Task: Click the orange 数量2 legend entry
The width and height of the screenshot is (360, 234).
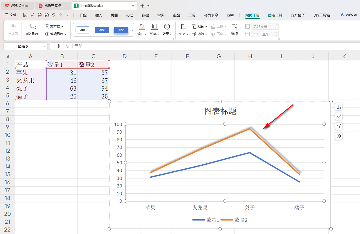Action: [x=234, y=220]
